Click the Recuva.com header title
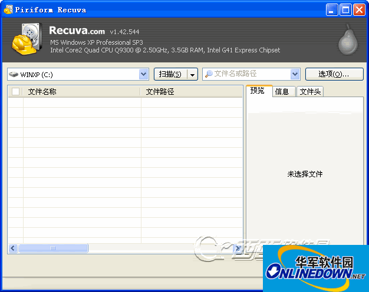The height and width of the screenshot is (292, 369). [77, 31]
